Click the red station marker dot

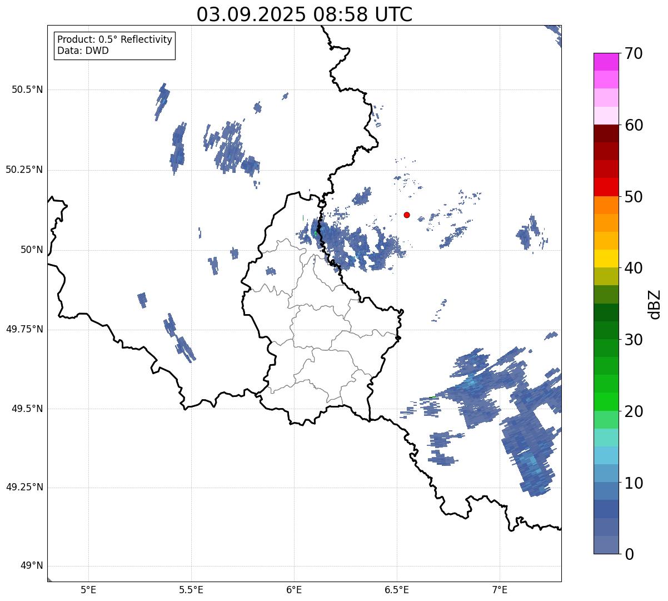(407, 215)
